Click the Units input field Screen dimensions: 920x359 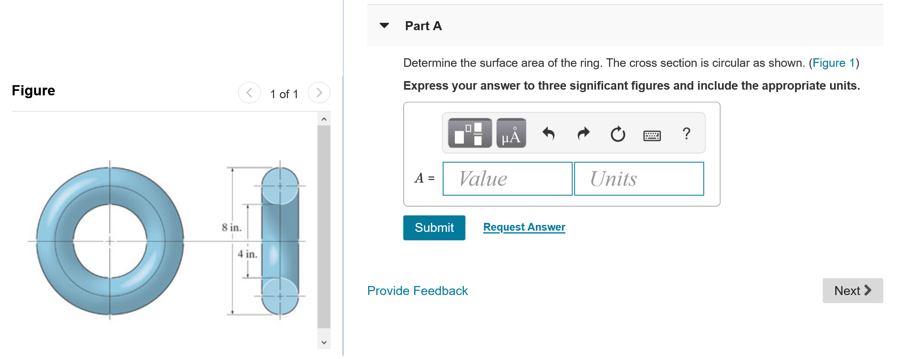(639, 178)
